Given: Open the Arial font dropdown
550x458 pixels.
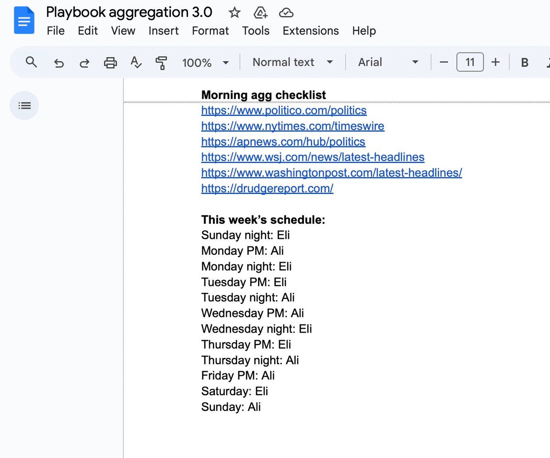Looking at the screenshot, I should 388,62.
